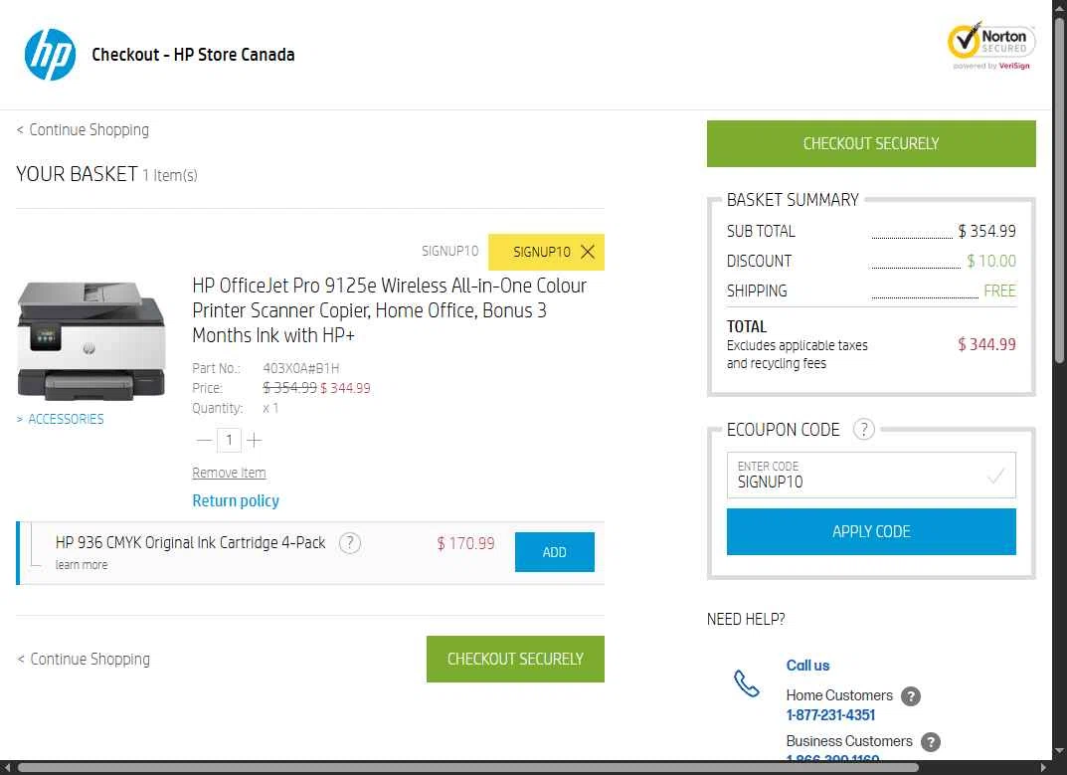
Task: Click help icon beside Business Customers
Action: tap(930, 741)
